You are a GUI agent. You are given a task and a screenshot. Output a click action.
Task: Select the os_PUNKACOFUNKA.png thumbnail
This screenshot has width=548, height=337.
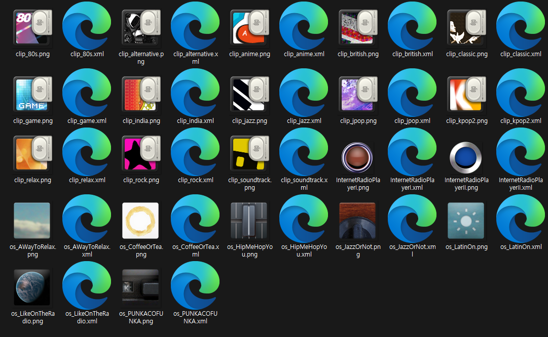coord(140,287)
